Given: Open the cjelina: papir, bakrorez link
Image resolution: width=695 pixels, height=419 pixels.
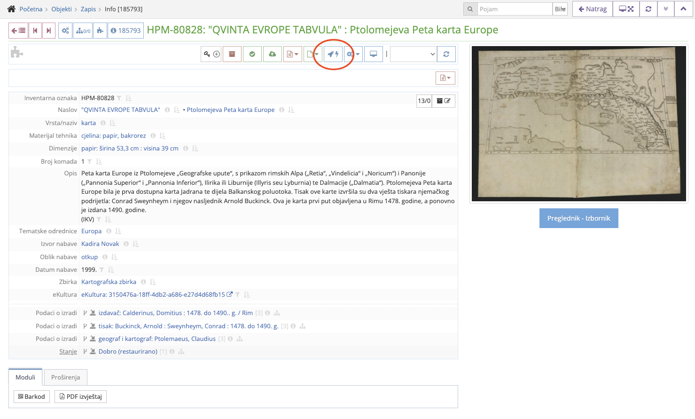Looking at the screenshot, I should click(114, 135).
